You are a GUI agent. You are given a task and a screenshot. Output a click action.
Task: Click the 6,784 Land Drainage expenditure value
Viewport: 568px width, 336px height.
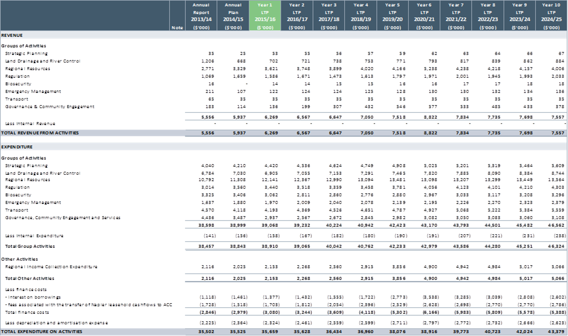(208, 173)
